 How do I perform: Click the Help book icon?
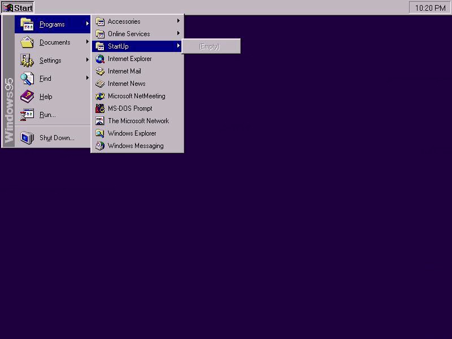tap(27, 97)
